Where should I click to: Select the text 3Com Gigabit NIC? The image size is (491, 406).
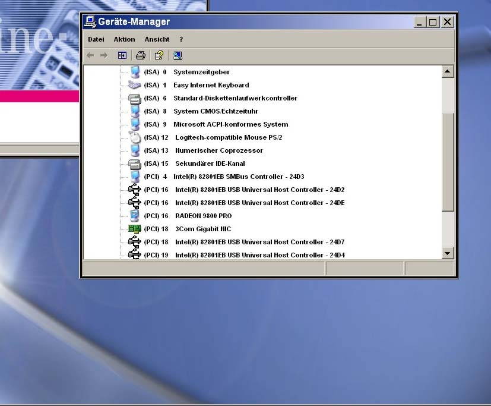point(203,229)
